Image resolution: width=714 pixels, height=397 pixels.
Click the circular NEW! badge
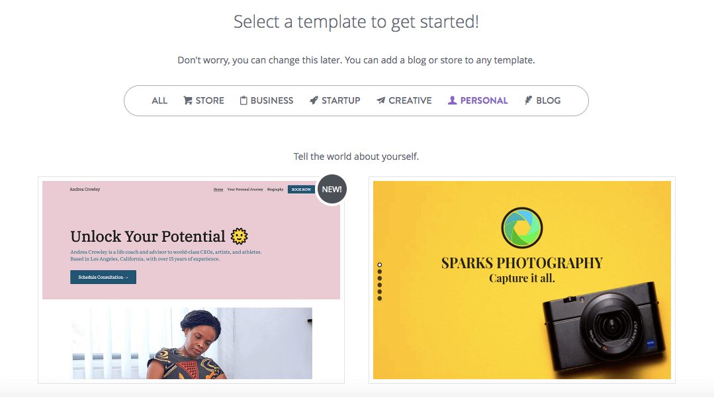tap(332, 189)
